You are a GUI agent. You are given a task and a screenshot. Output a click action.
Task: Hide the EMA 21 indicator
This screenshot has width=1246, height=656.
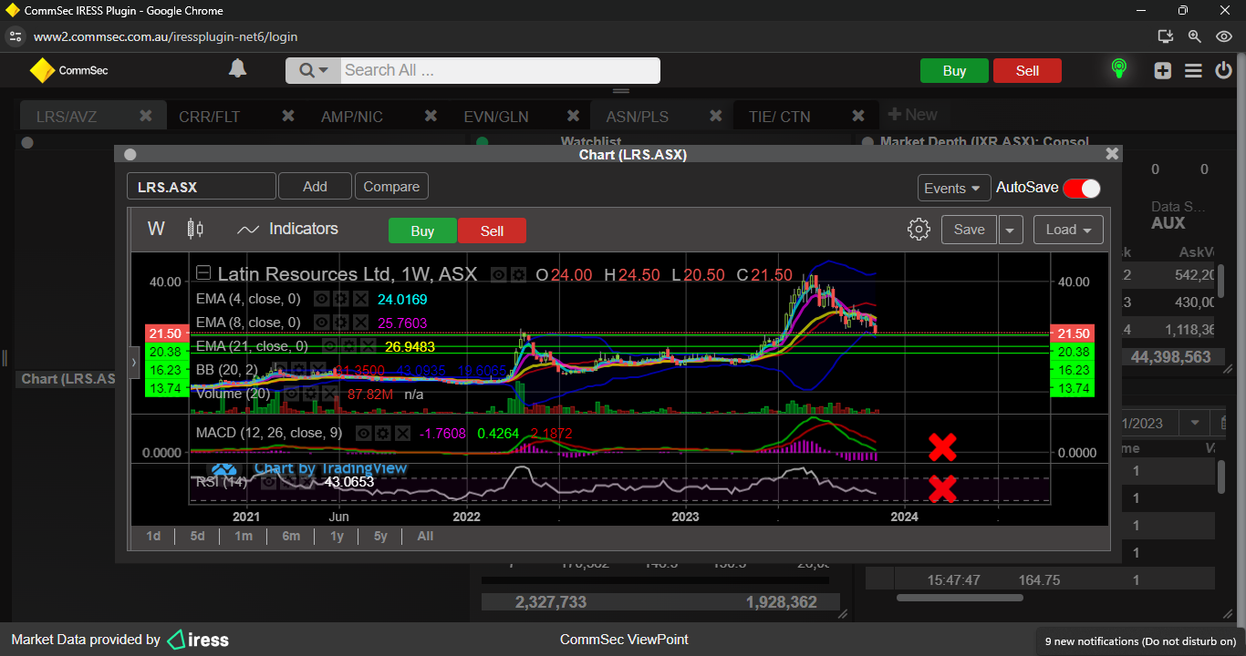[x=329, y=346]
